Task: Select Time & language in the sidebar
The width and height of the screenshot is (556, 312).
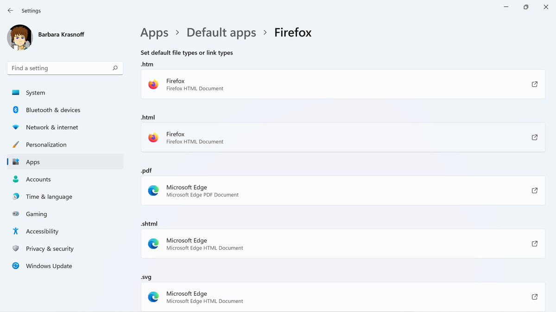Action: (49, 196)
